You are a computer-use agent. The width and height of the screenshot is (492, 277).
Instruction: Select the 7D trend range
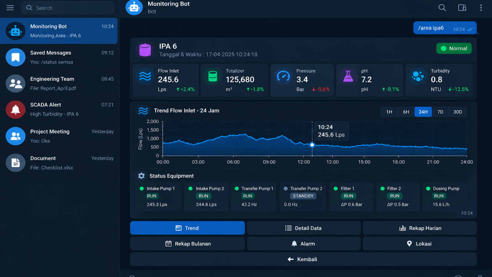pyautogui.click(x=440, y=112)
